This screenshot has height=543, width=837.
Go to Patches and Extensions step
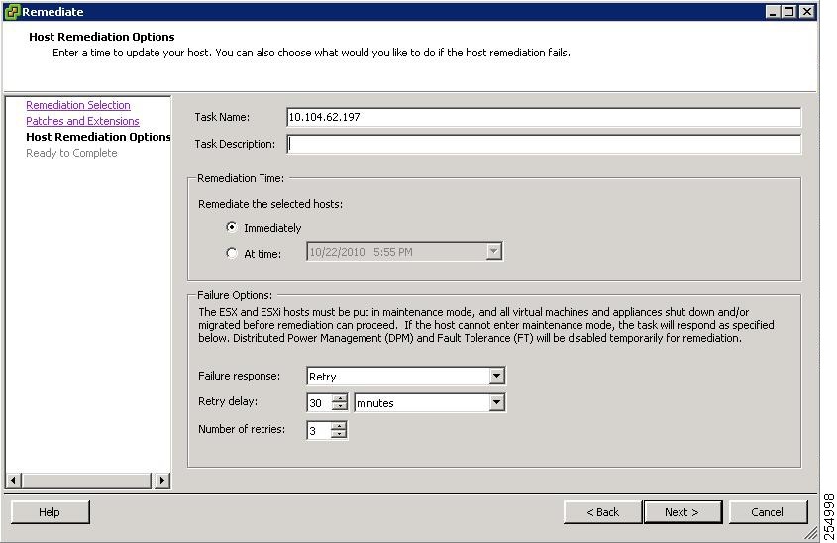tap(83, 121)
